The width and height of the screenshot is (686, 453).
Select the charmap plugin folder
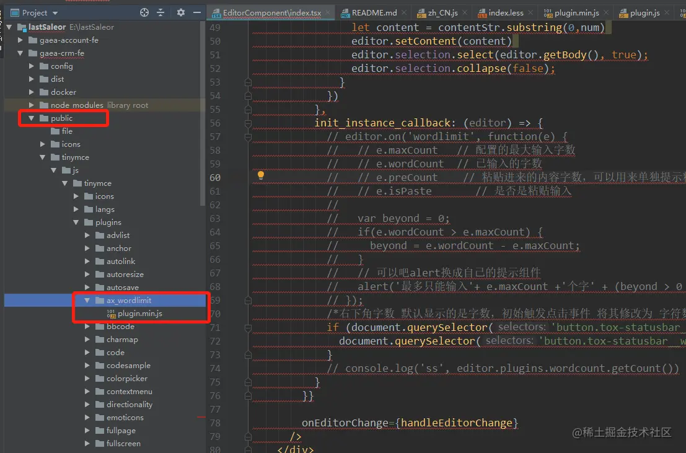point(117,340)
